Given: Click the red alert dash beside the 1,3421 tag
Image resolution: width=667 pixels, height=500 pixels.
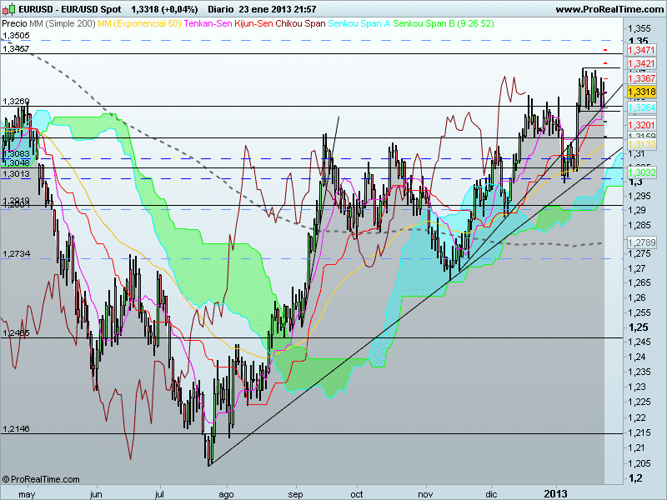Looking at the screenshot, I should point(604,63).
